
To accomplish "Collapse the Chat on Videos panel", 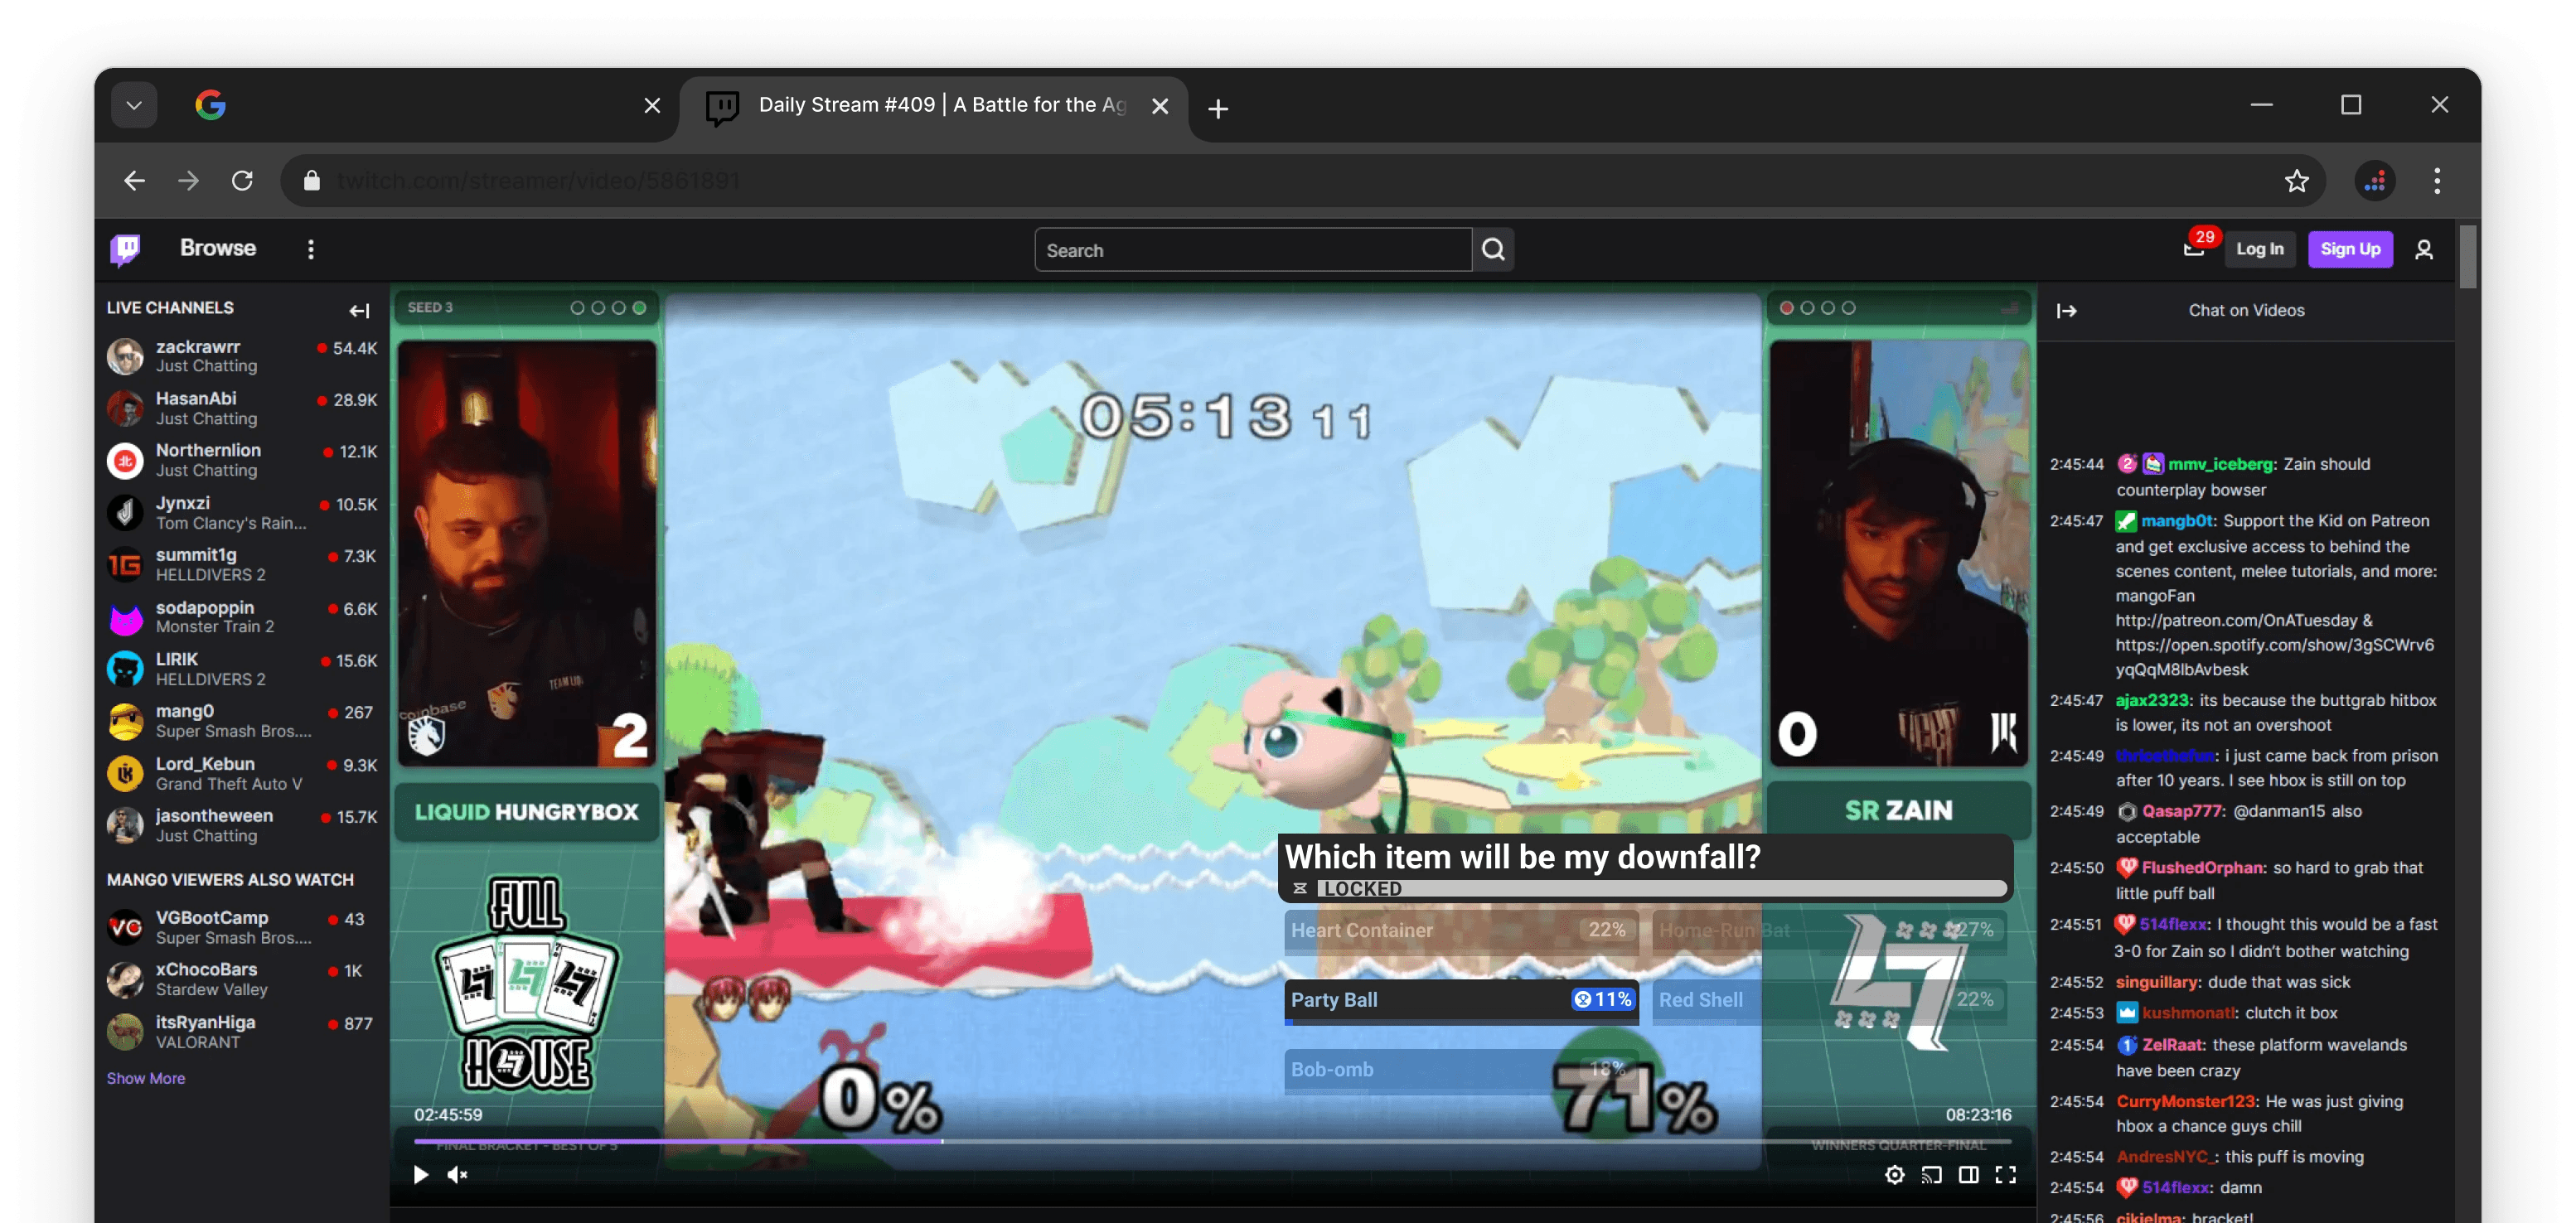I will 2067,311.
